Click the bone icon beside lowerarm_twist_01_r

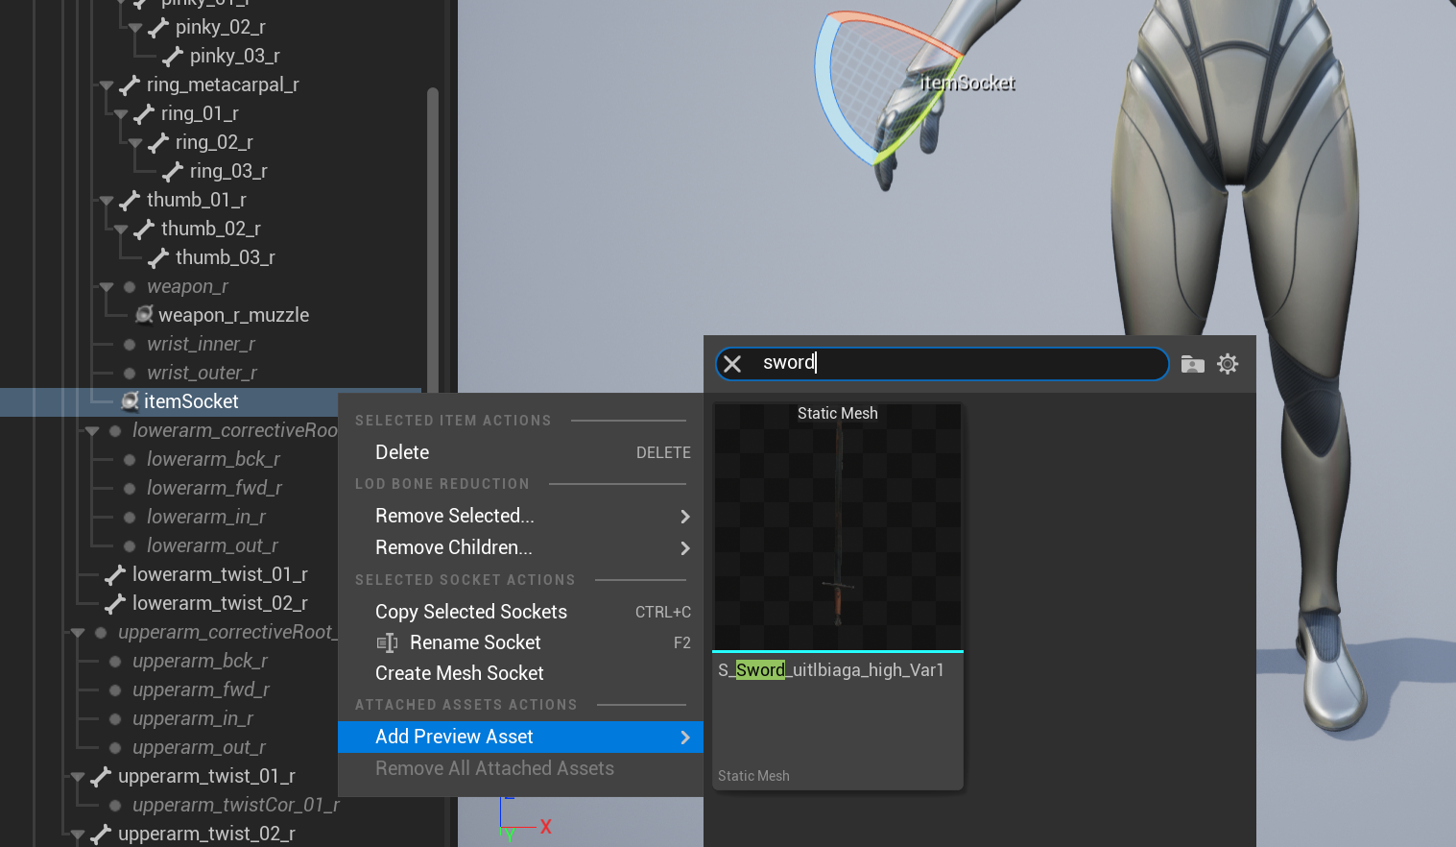click(x=115, y=574)
